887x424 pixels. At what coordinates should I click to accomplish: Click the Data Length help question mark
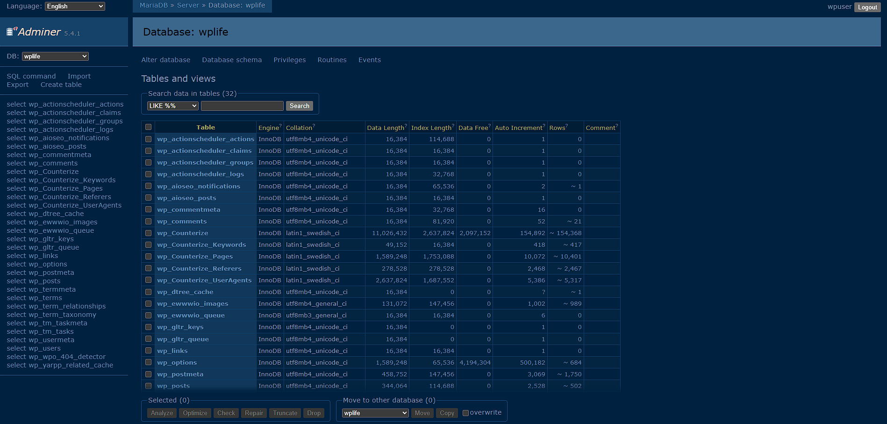[x=406, y=126]
